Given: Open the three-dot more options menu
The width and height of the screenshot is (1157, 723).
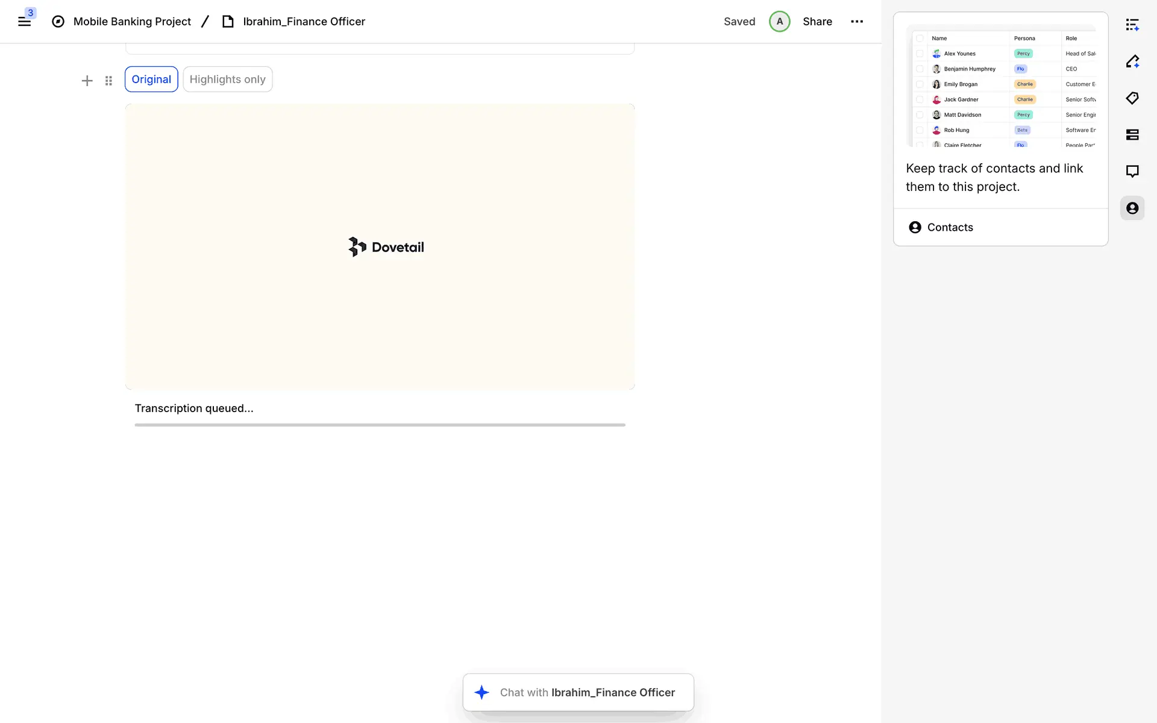Looking at the screenshot, I should pos(857,22).
